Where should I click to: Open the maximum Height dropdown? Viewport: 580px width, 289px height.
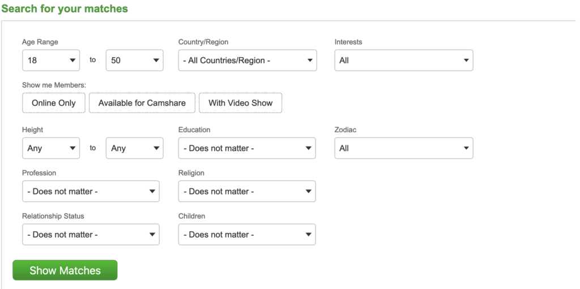point(135,148)
